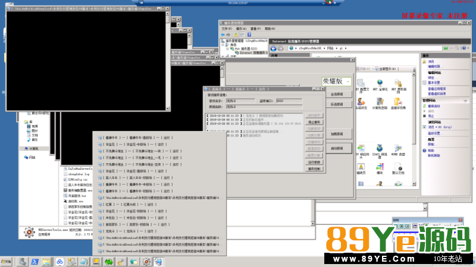Select 计算机 in Explorer navigation pane
This screenshot has width=476, height=267.
(x=33, y=149)
